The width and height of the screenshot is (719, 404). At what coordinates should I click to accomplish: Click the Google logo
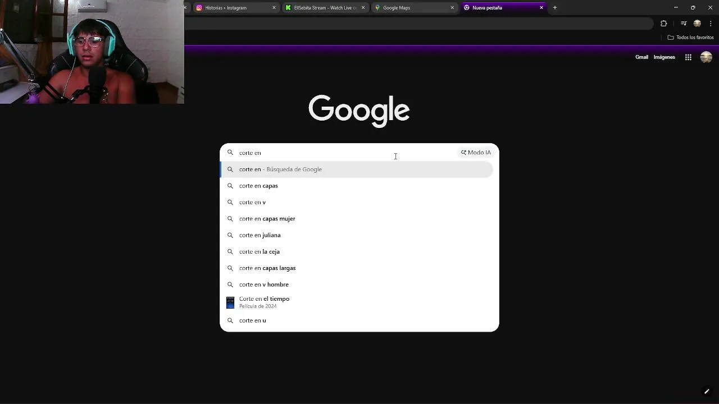[359, 111]
